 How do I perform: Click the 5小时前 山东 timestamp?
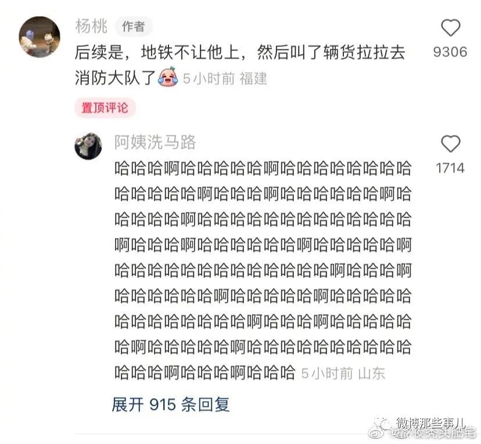[343, 373]
